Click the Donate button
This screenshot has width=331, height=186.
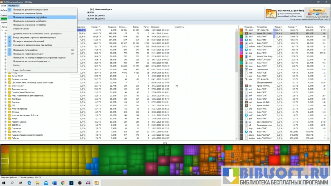pos(317,10)
